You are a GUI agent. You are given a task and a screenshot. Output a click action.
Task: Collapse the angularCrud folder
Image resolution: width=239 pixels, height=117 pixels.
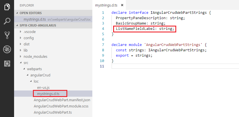pyautogui.click(x=38, y=75)
